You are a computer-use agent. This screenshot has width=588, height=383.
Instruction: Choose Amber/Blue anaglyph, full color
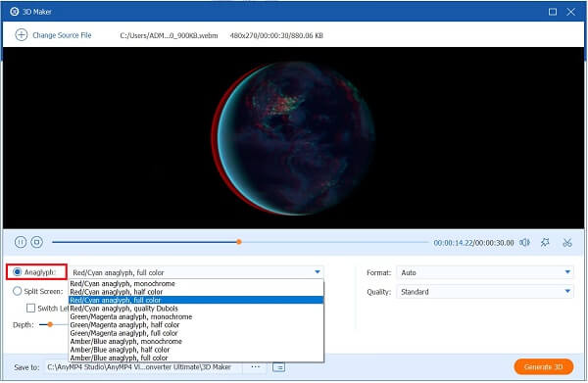pos(196,358)
